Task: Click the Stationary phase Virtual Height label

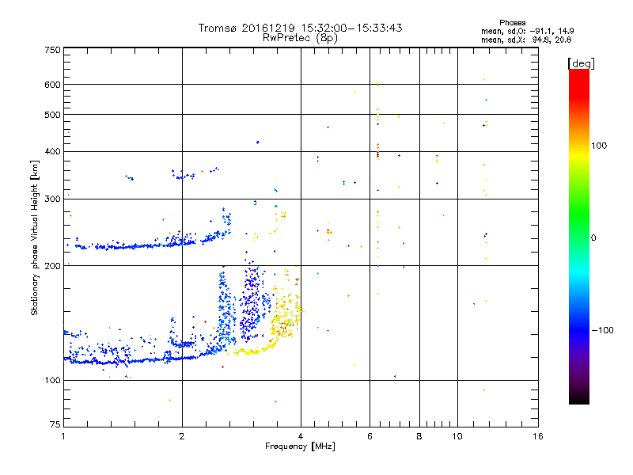Action: 34,238
